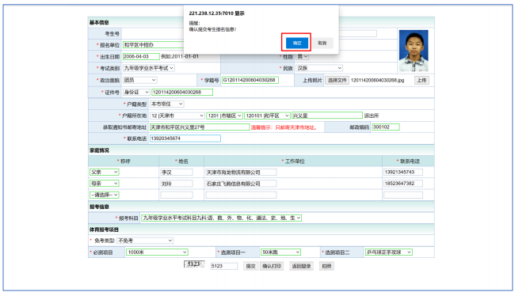The height and width of the screenshot is (296, 515).
Task: Expand the empty --请选择-- 称呼 dropdown
Action: tap(104, 195)
